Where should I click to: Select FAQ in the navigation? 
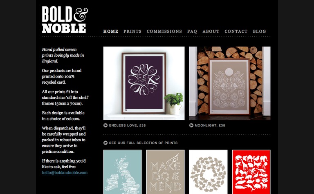point(192,31)
